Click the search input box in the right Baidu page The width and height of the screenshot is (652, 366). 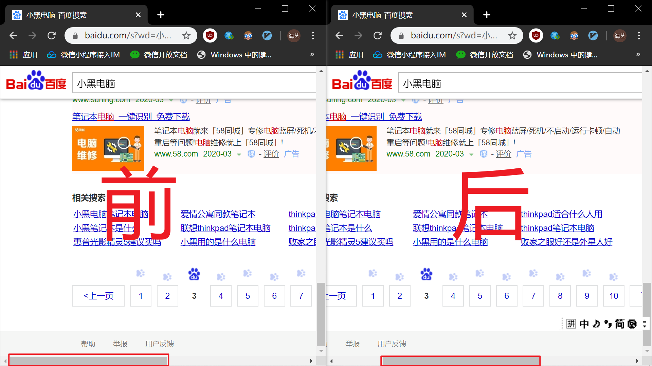pos(520,83)
